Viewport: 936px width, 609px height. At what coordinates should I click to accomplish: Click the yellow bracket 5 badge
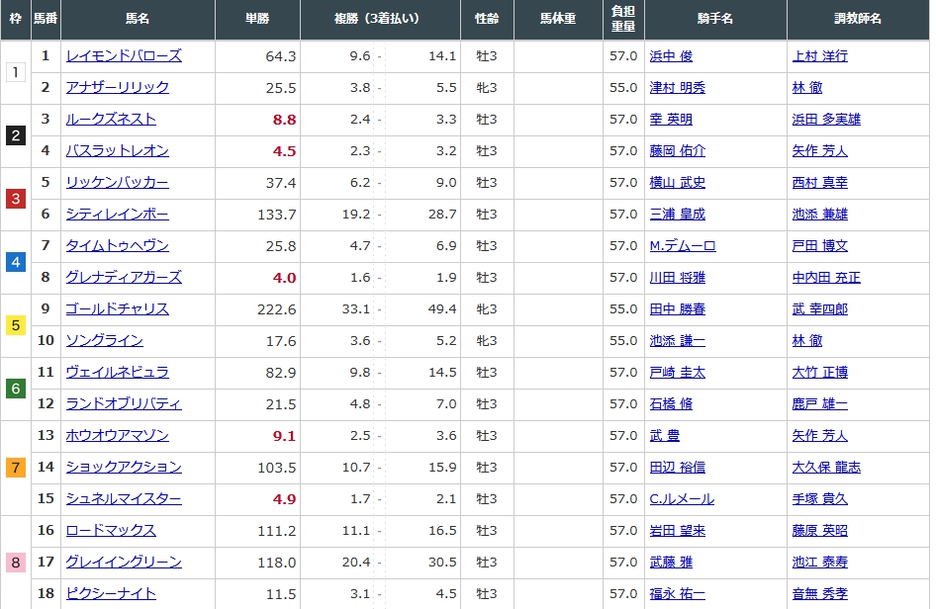tap(15, 325)
